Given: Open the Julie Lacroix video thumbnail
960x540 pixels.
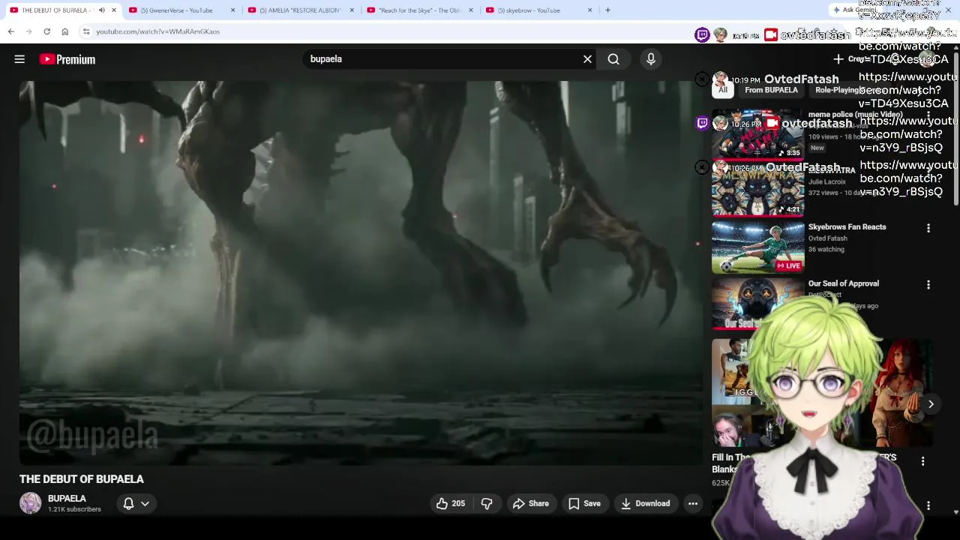Looking at the screenshot, I should point(757,191).
